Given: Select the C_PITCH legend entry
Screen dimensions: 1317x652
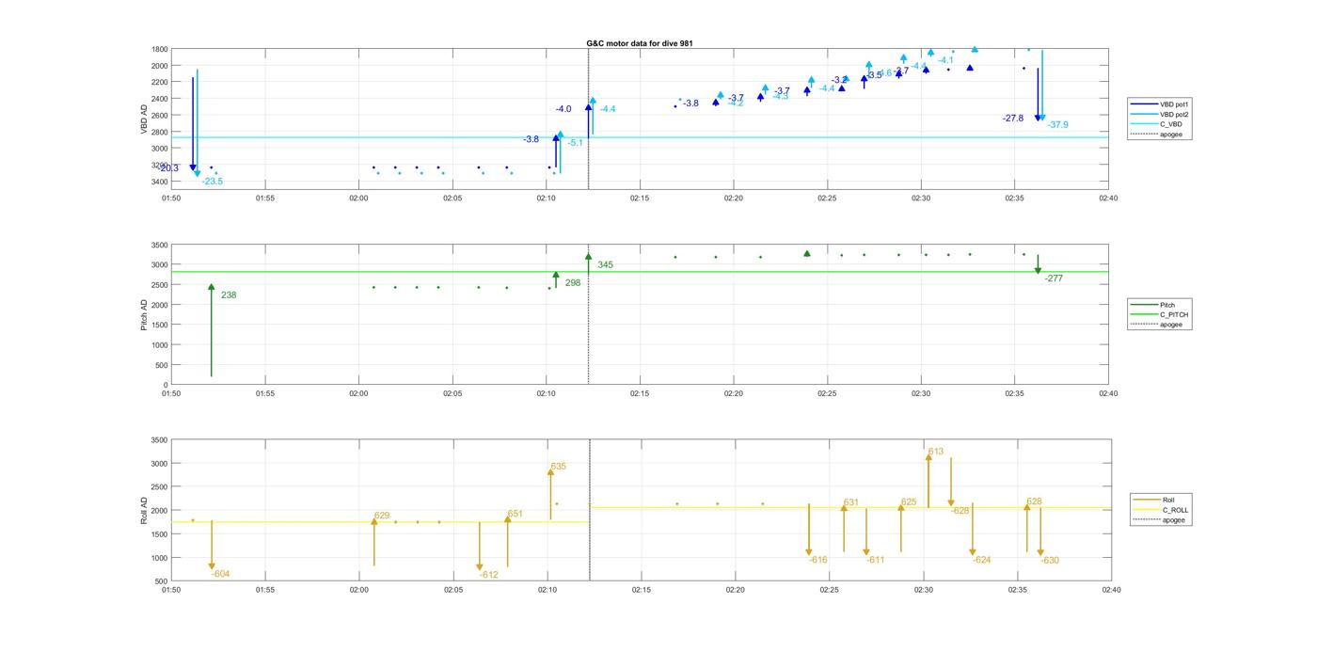Looking at the screenshot, I should [1160, 314].
